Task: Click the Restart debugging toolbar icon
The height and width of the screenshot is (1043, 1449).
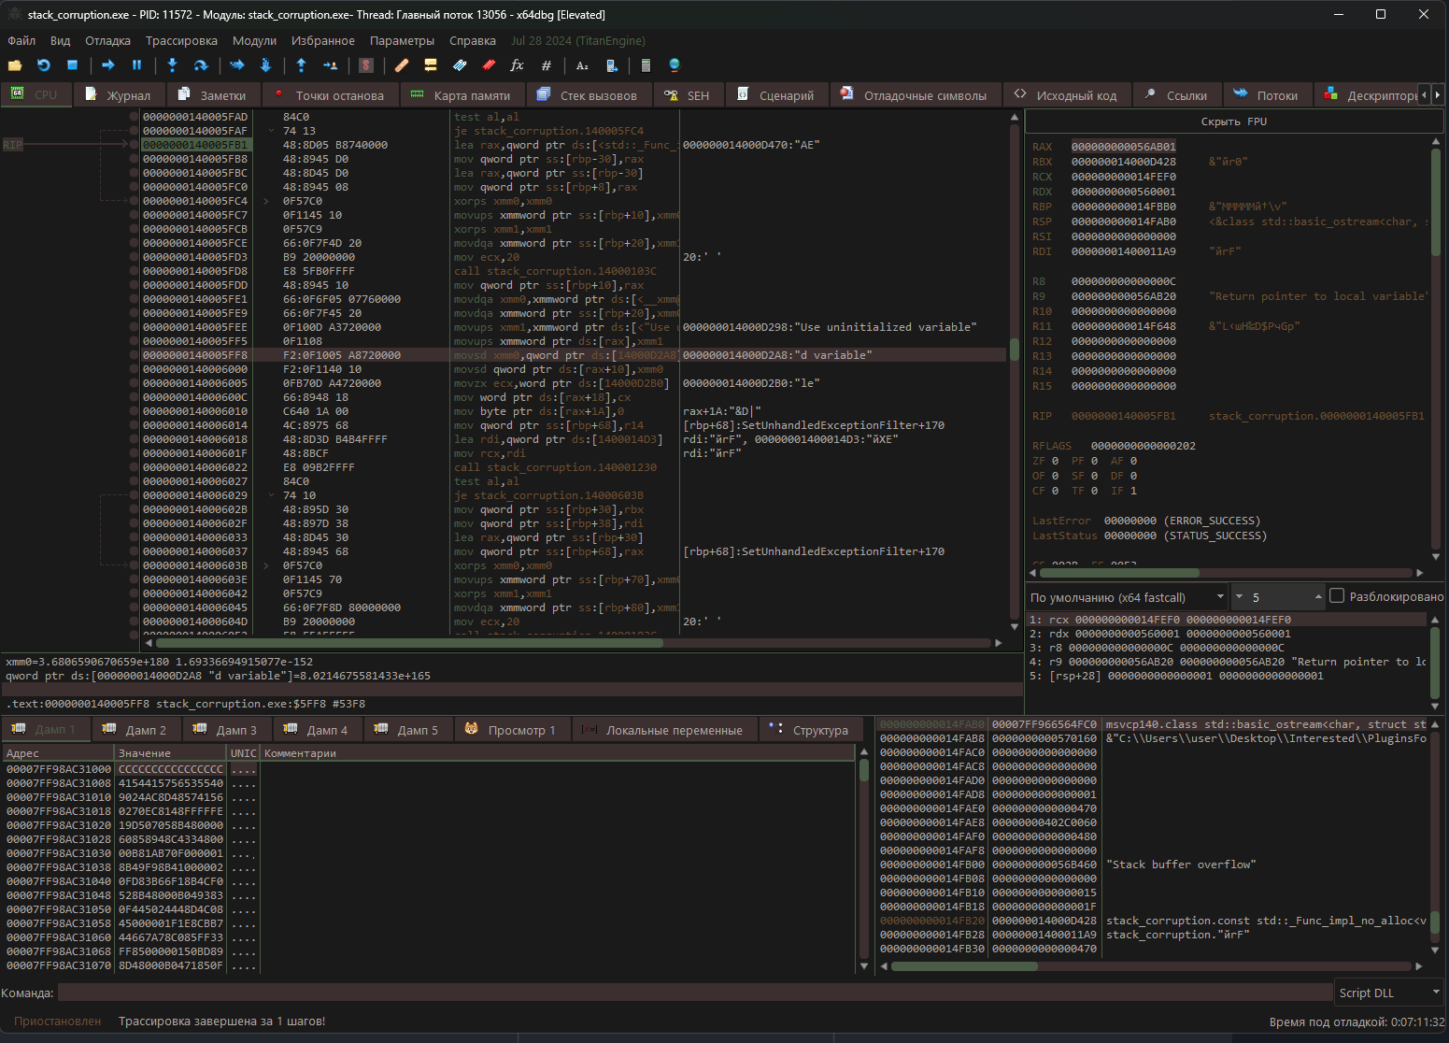Action: pos(43,65)
